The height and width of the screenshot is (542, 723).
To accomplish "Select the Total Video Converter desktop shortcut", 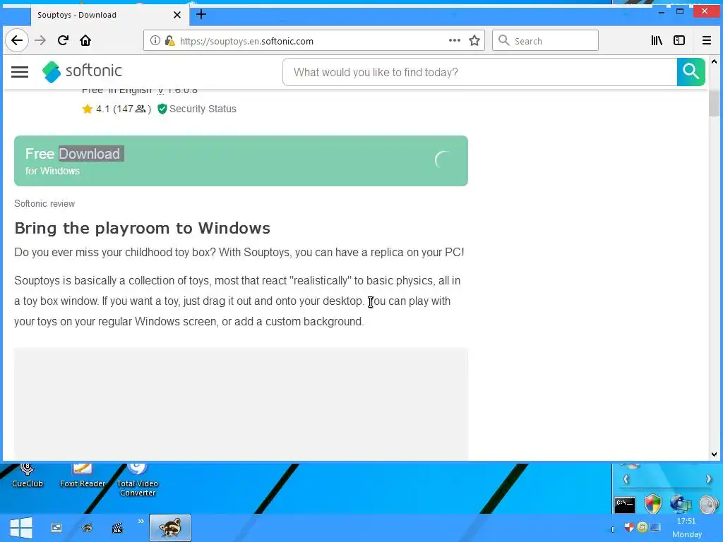I will (x=138, y=481).
